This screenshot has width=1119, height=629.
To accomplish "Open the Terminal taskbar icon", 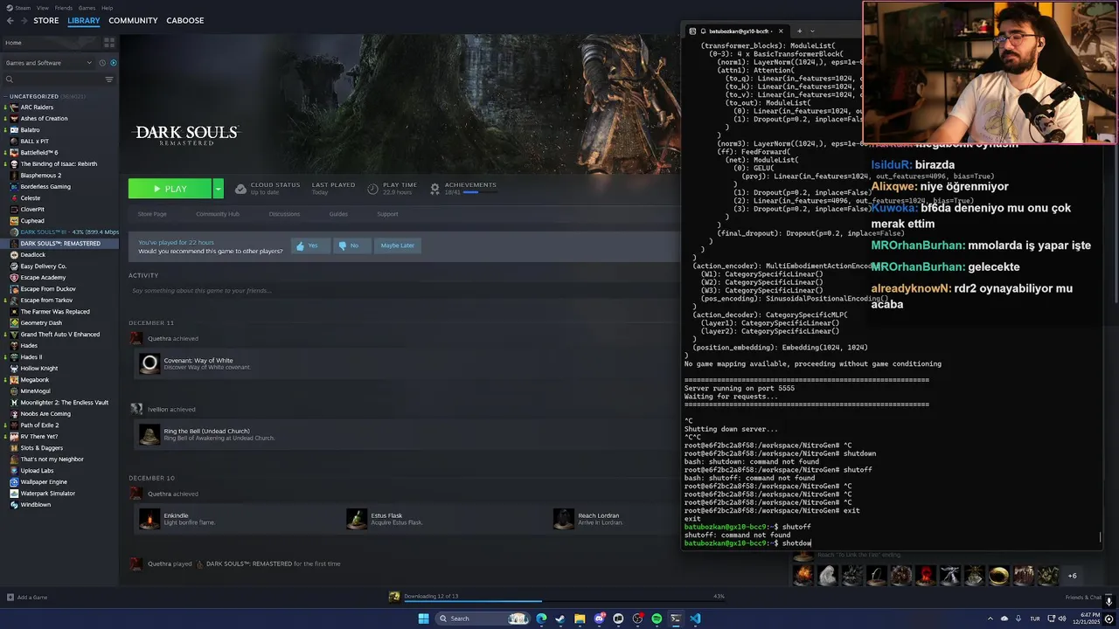I will [x=676, y=619].
